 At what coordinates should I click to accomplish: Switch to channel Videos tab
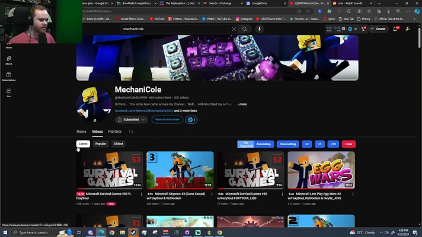pos(97,132)
